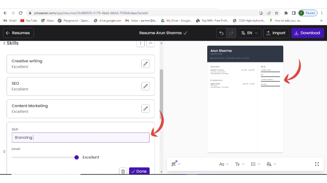
Task: Click the undo arrow in top bar
Action: point(222,33)
